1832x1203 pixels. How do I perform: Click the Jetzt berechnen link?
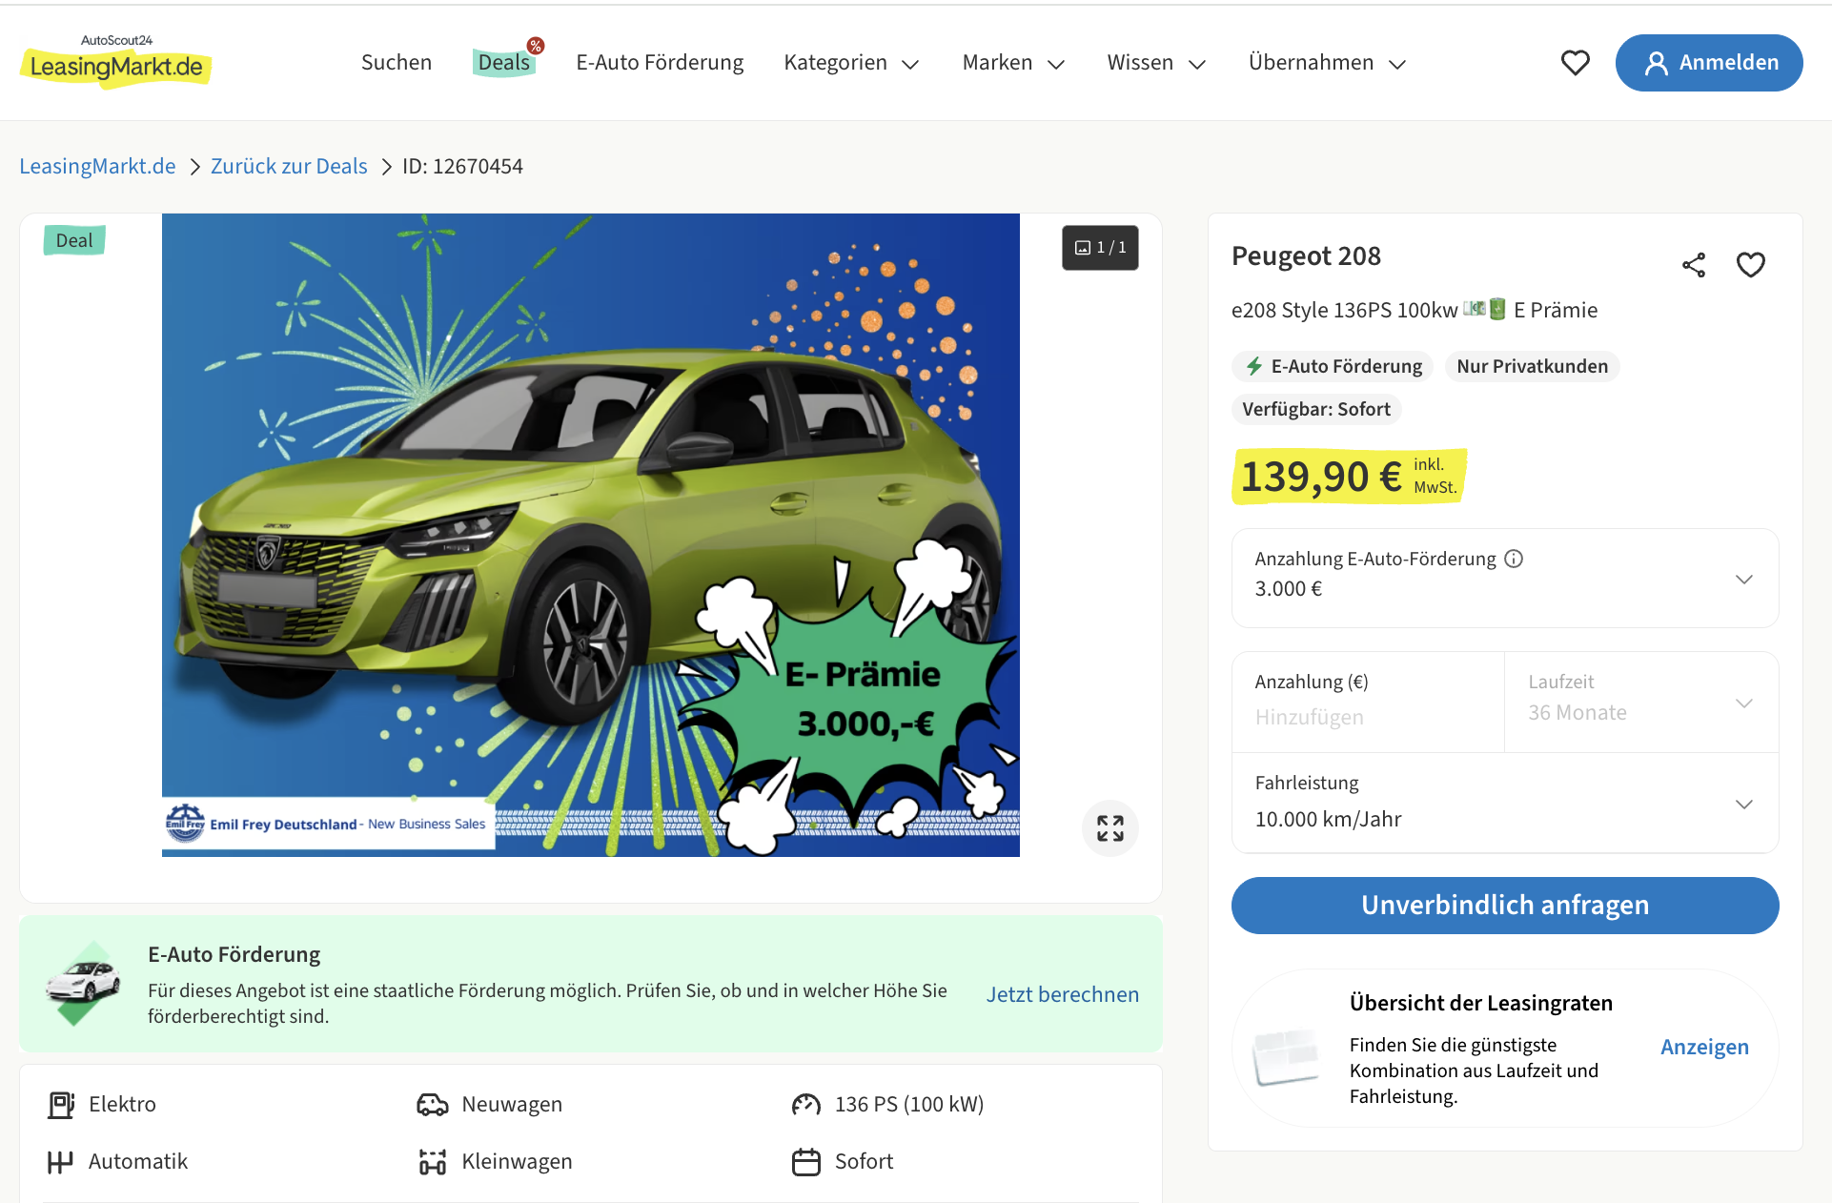click(x=1062, y=994)
